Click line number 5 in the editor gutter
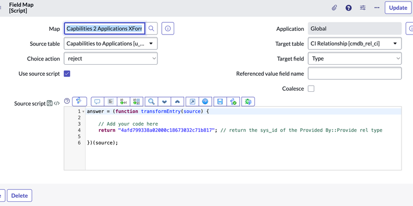Viewport: 413px width, 206px height. 79,137
